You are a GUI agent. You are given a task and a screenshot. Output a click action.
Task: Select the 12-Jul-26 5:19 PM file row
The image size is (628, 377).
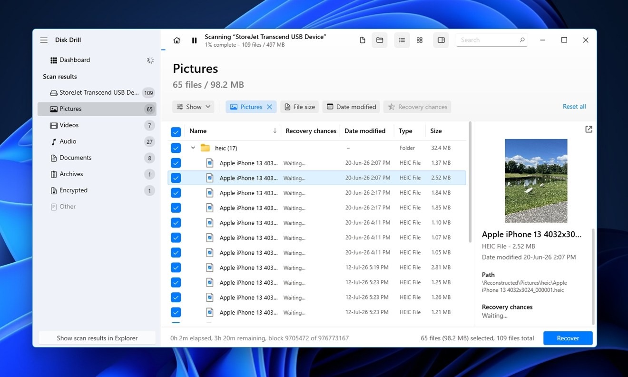317,268
